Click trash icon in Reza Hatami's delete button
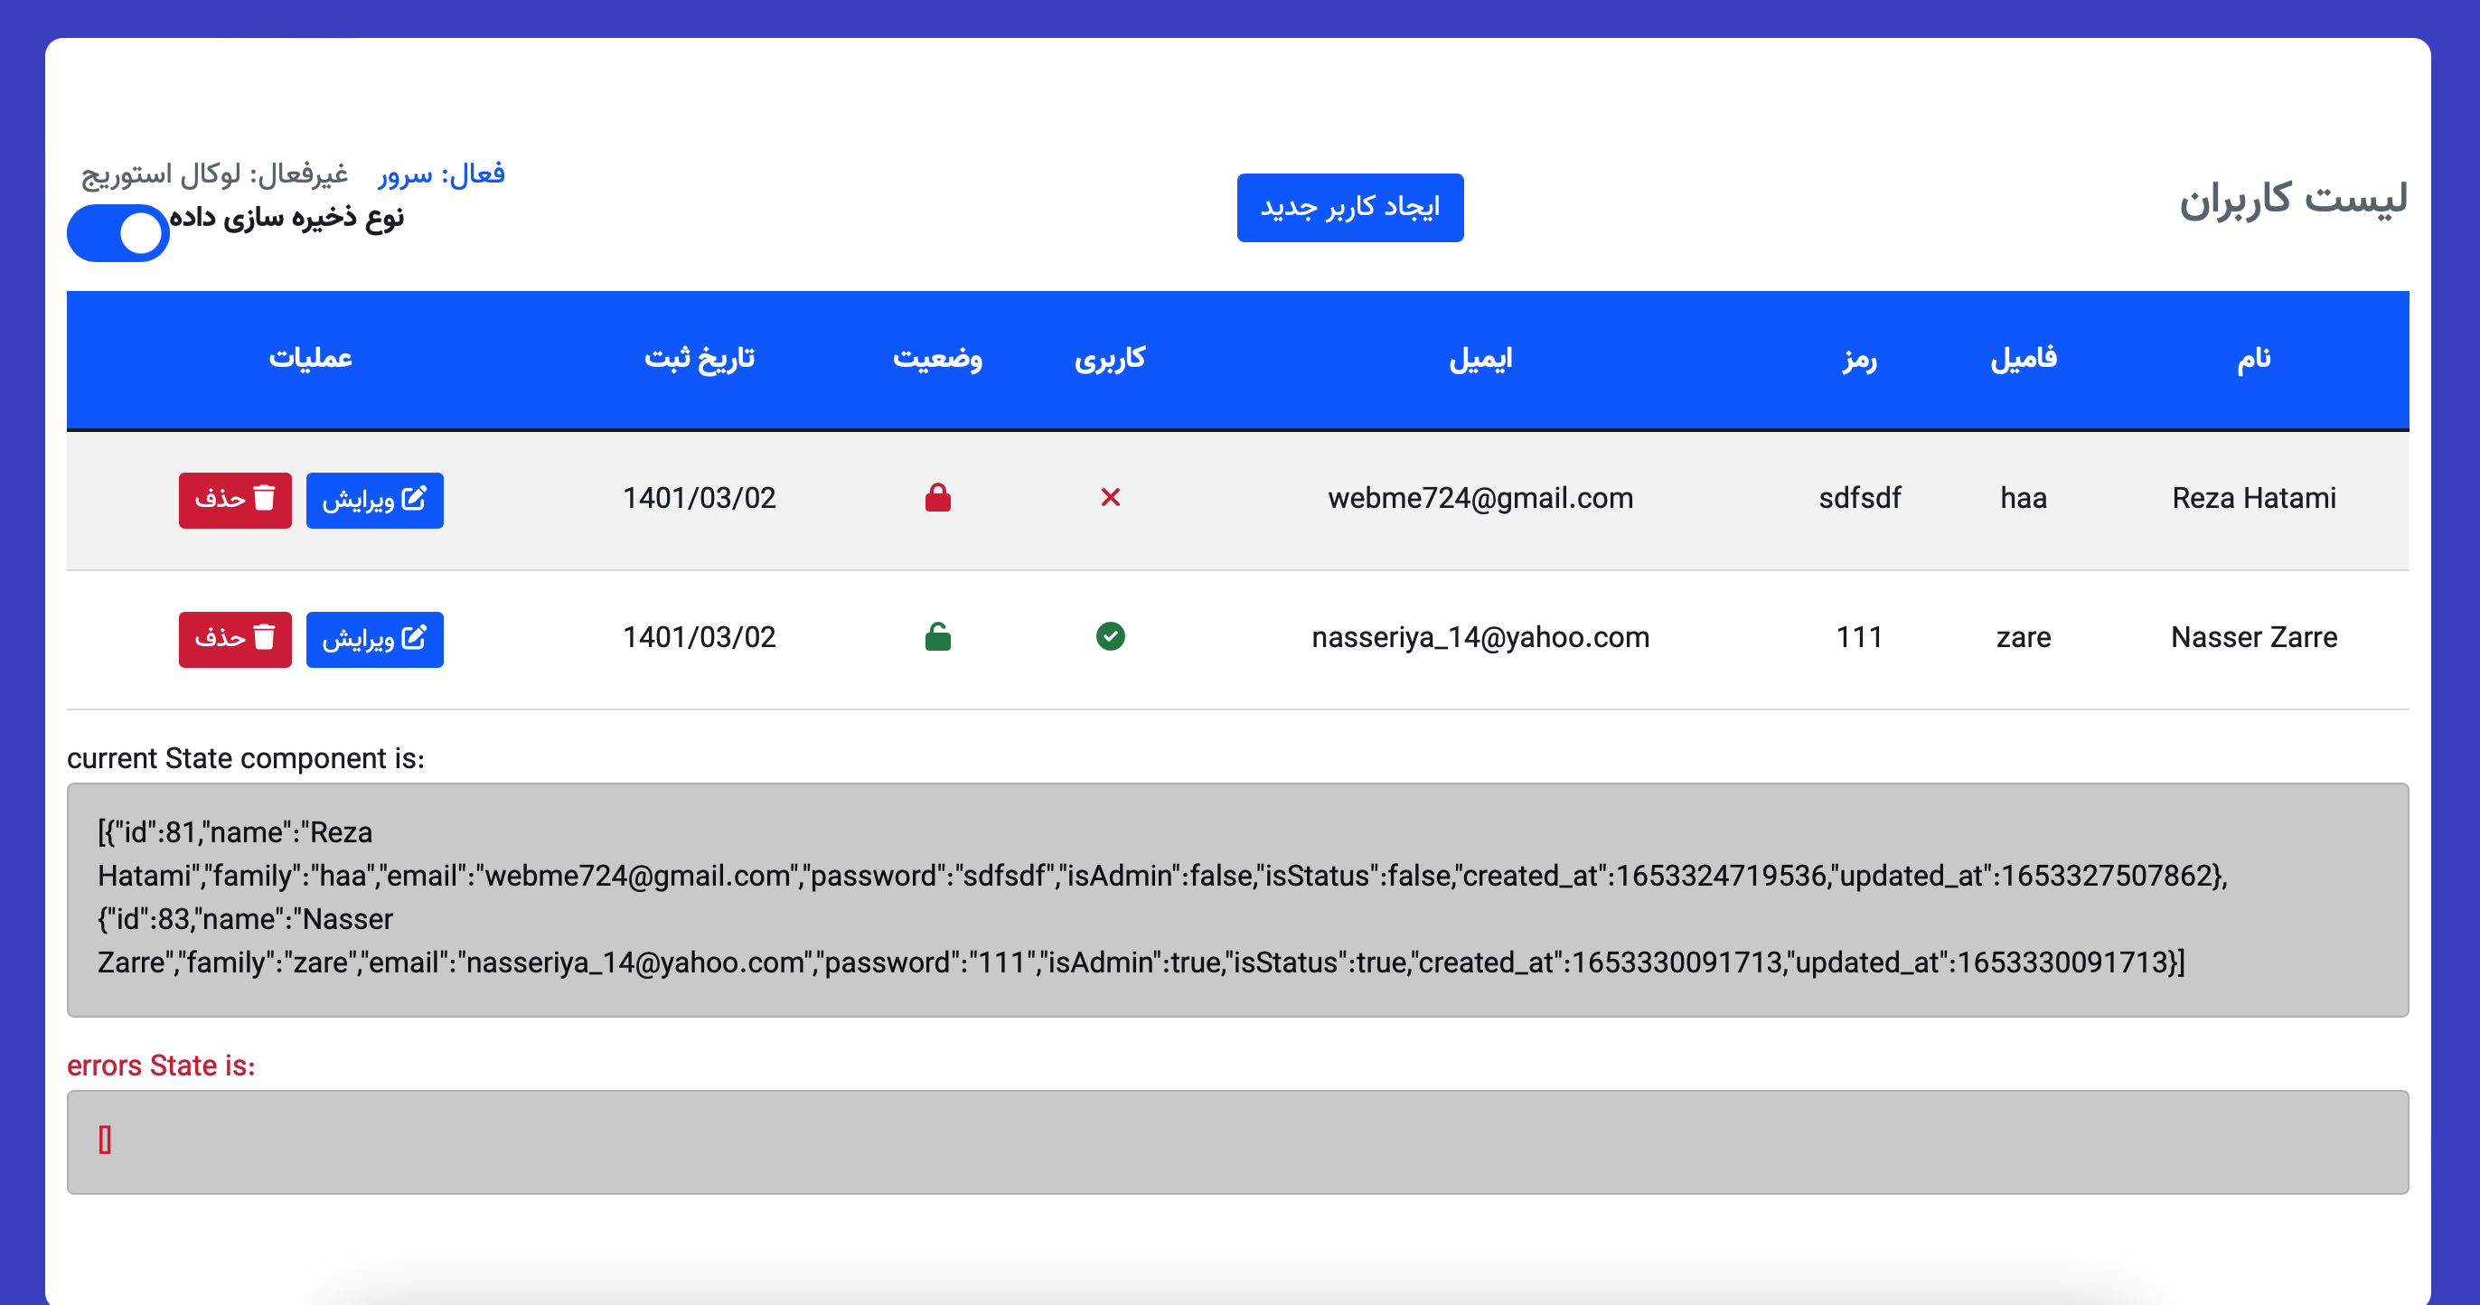 click(x=265, y=499)
